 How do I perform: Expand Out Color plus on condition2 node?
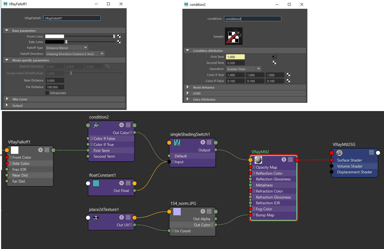pos(131,132)
